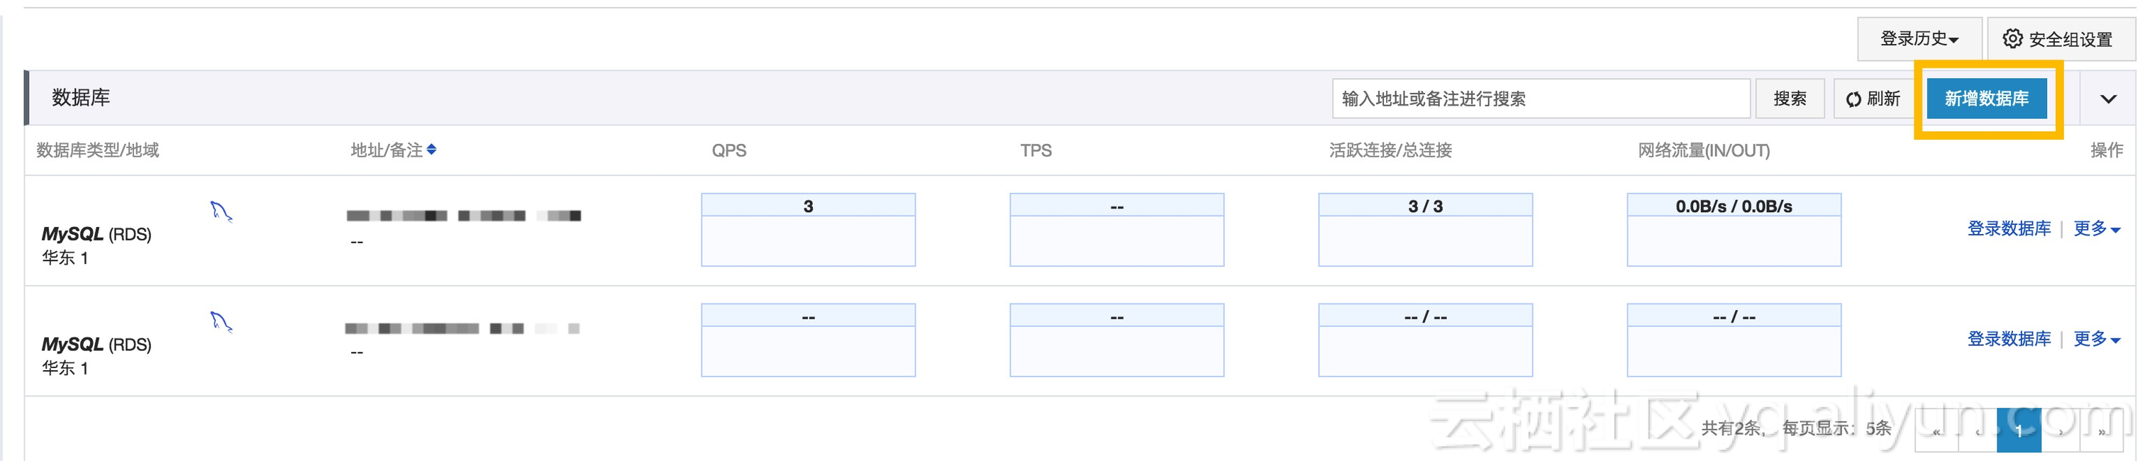Click the MySQL dolphin icon in second row
Screen dimensions: 2145x461
221,321
